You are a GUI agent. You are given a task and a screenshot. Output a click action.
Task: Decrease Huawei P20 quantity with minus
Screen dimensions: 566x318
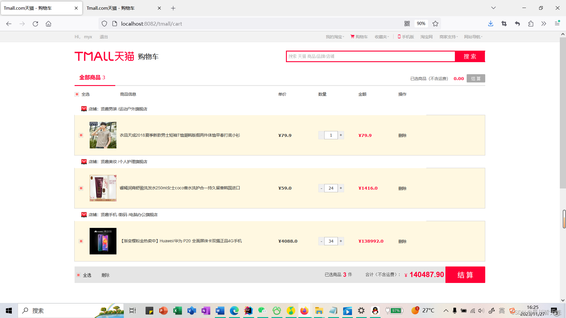click(321, 241)
